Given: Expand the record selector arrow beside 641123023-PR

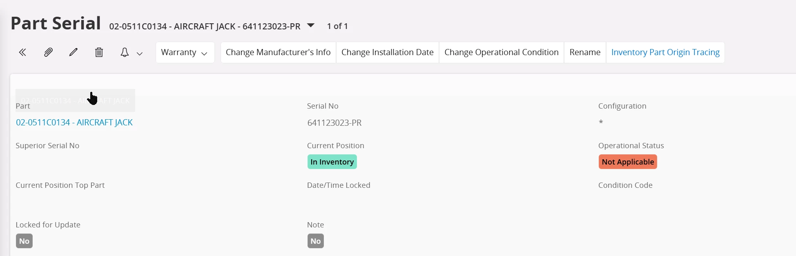Looking at the screenshot, I should tap(311, 25).
